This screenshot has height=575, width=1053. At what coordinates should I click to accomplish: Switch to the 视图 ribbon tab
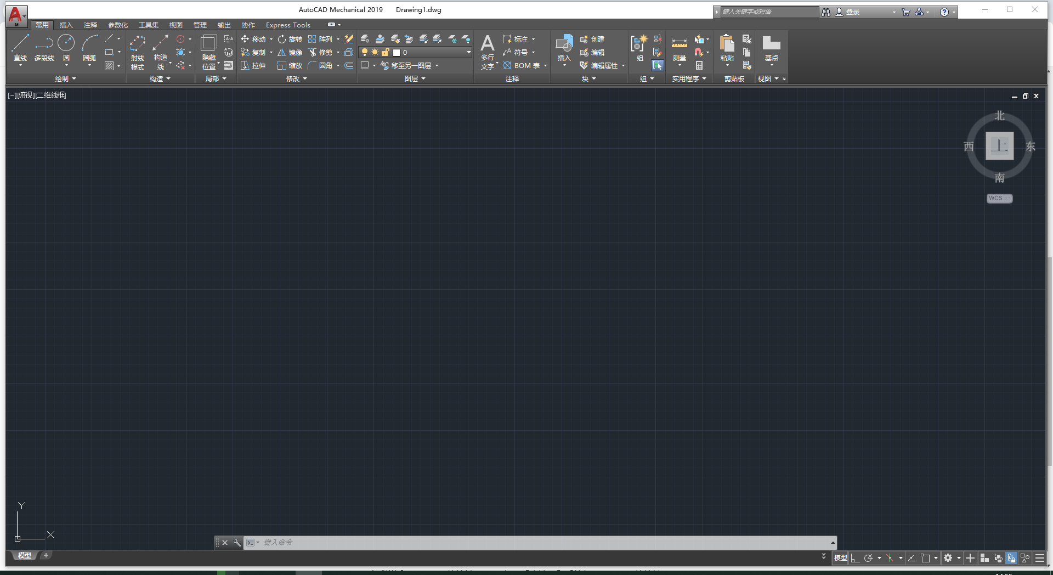175,25
